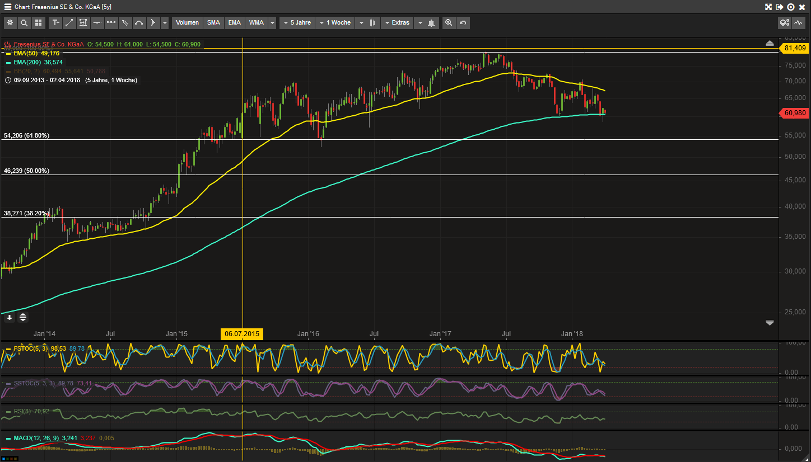Open the indicator line-style icon next to chart settings
Screen dimensions: 811x462
799,22
